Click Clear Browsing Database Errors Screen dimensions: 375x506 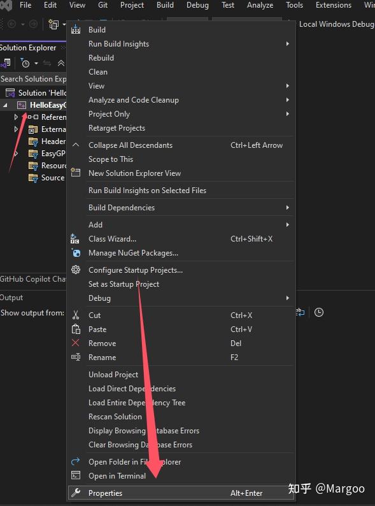(x=140, y=444)
